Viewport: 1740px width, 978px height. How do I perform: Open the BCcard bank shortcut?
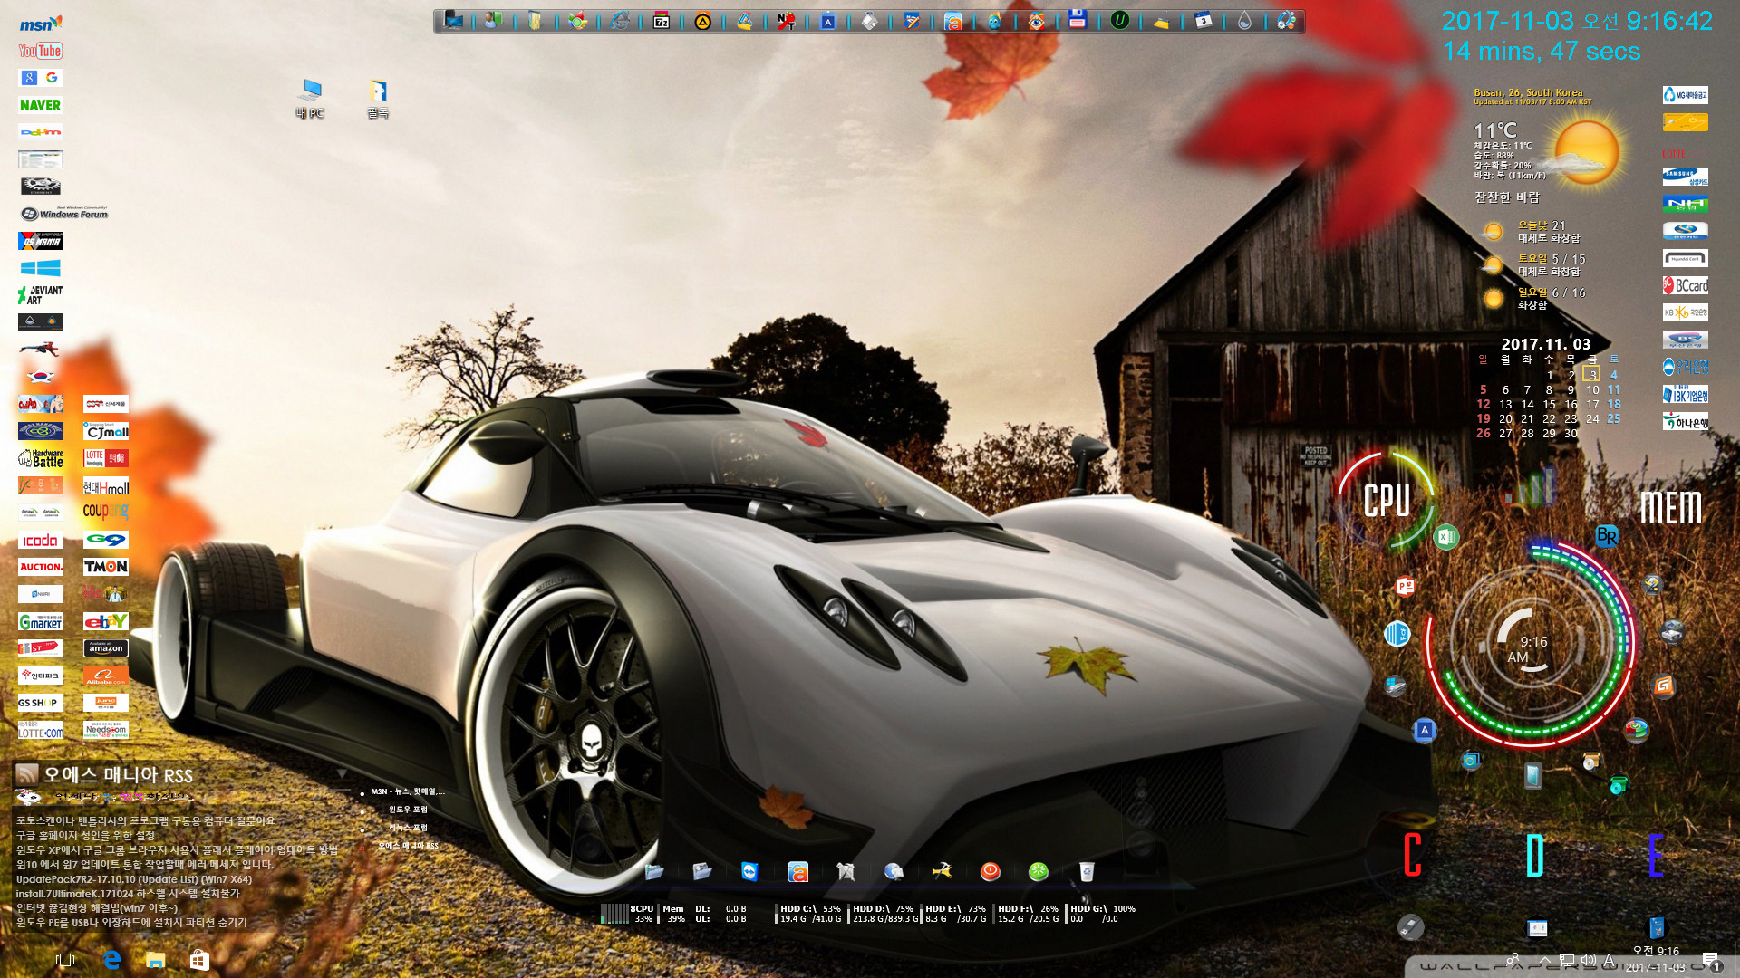tap(1686, 285)
